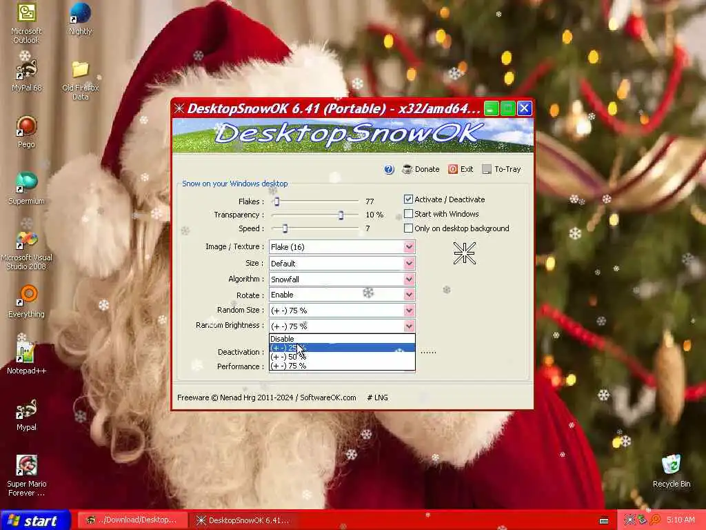Viewport: 706px width, 530px height.
Task: Switch to DesktopSnowOK 6.41 taskbar item
Action: 243,520
